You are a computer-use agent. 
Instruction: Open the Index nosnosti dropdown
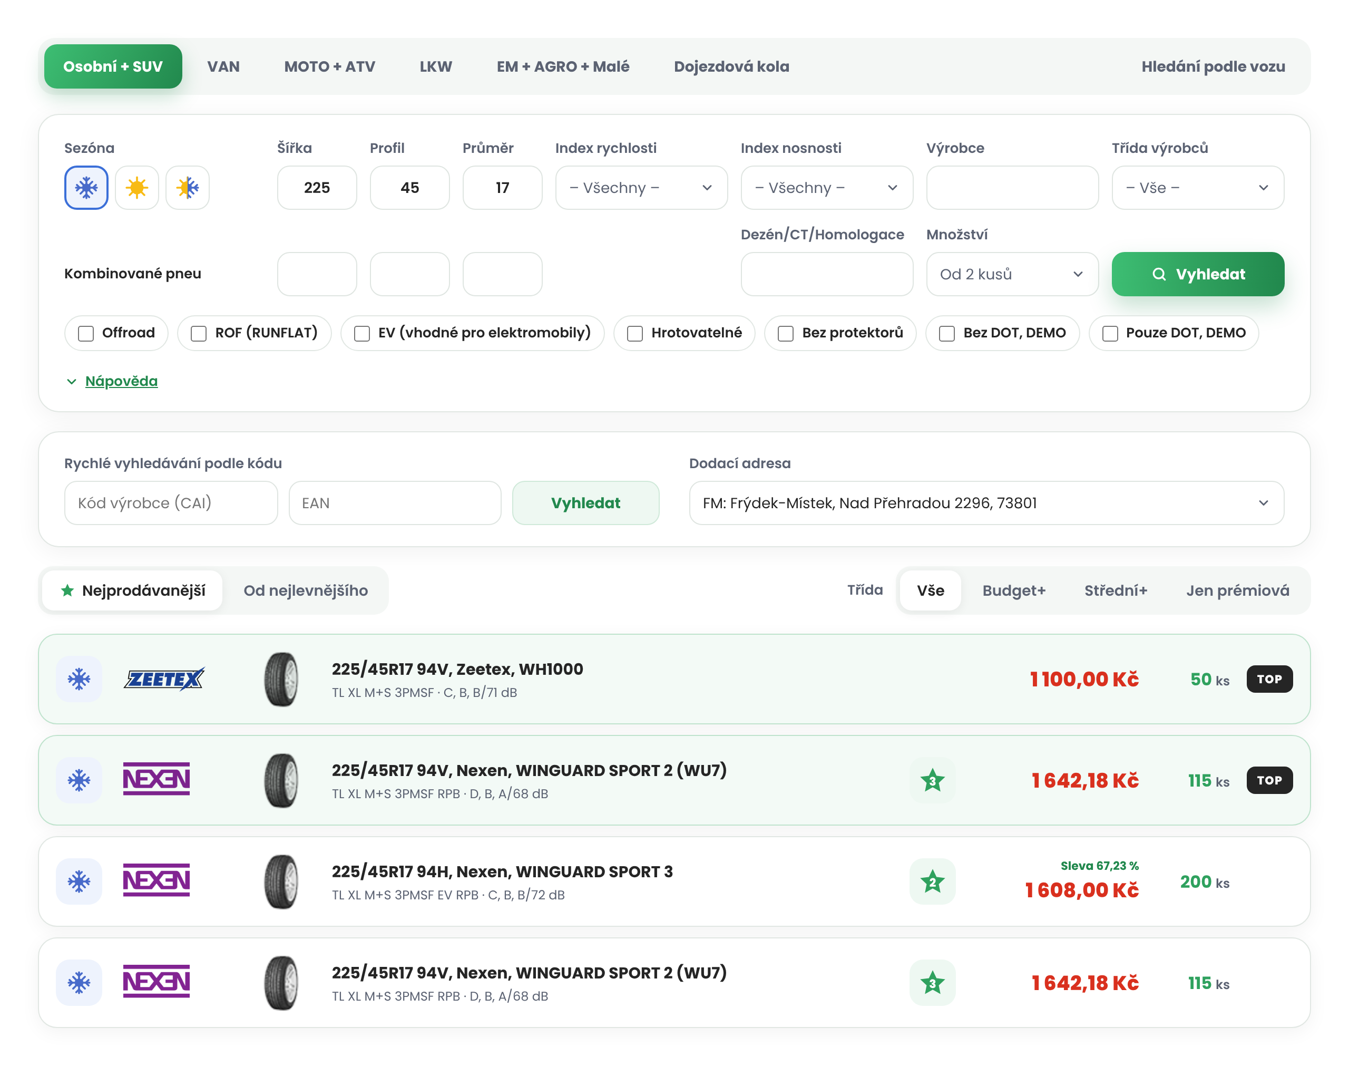tap(826, 188)
